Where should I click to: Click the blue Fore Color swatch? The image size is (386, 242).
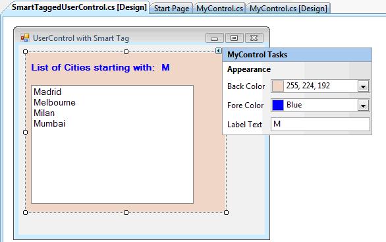[278, 106]
